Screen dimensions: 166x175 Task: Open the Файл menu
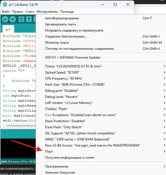point(6,12)
